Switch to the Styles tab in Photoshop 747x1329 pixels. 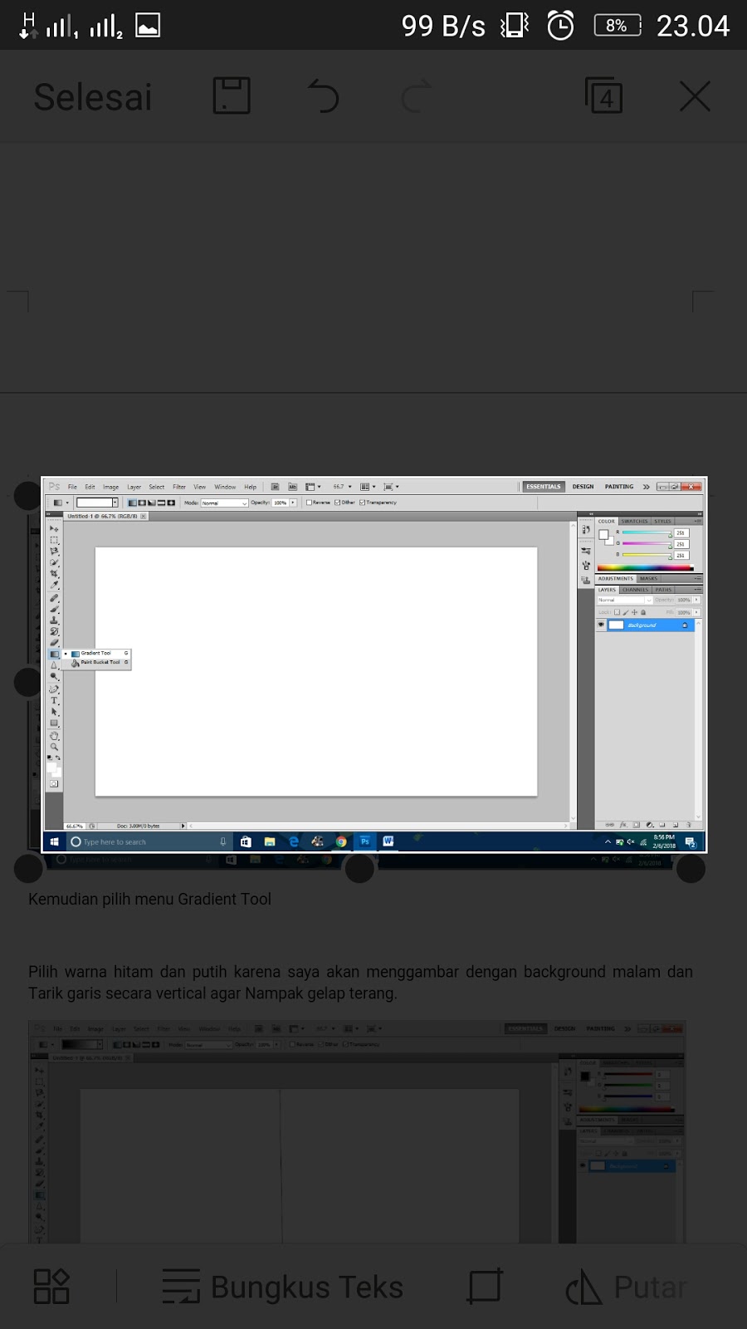coord(662,522)
